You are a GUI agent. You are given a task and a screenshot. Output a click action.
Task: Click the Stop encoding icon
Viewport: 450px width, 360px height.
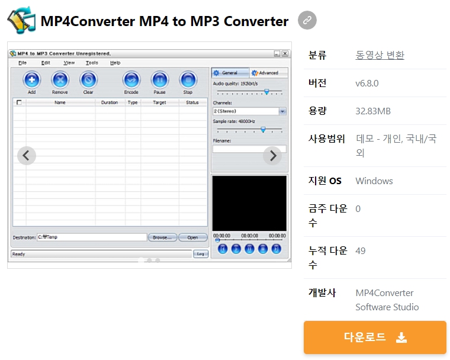pos(188,79)
